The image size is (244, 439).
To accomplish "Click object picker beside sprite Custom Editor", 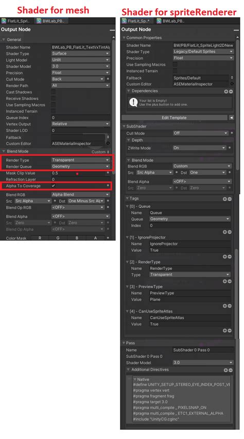I will coord(232,84).
